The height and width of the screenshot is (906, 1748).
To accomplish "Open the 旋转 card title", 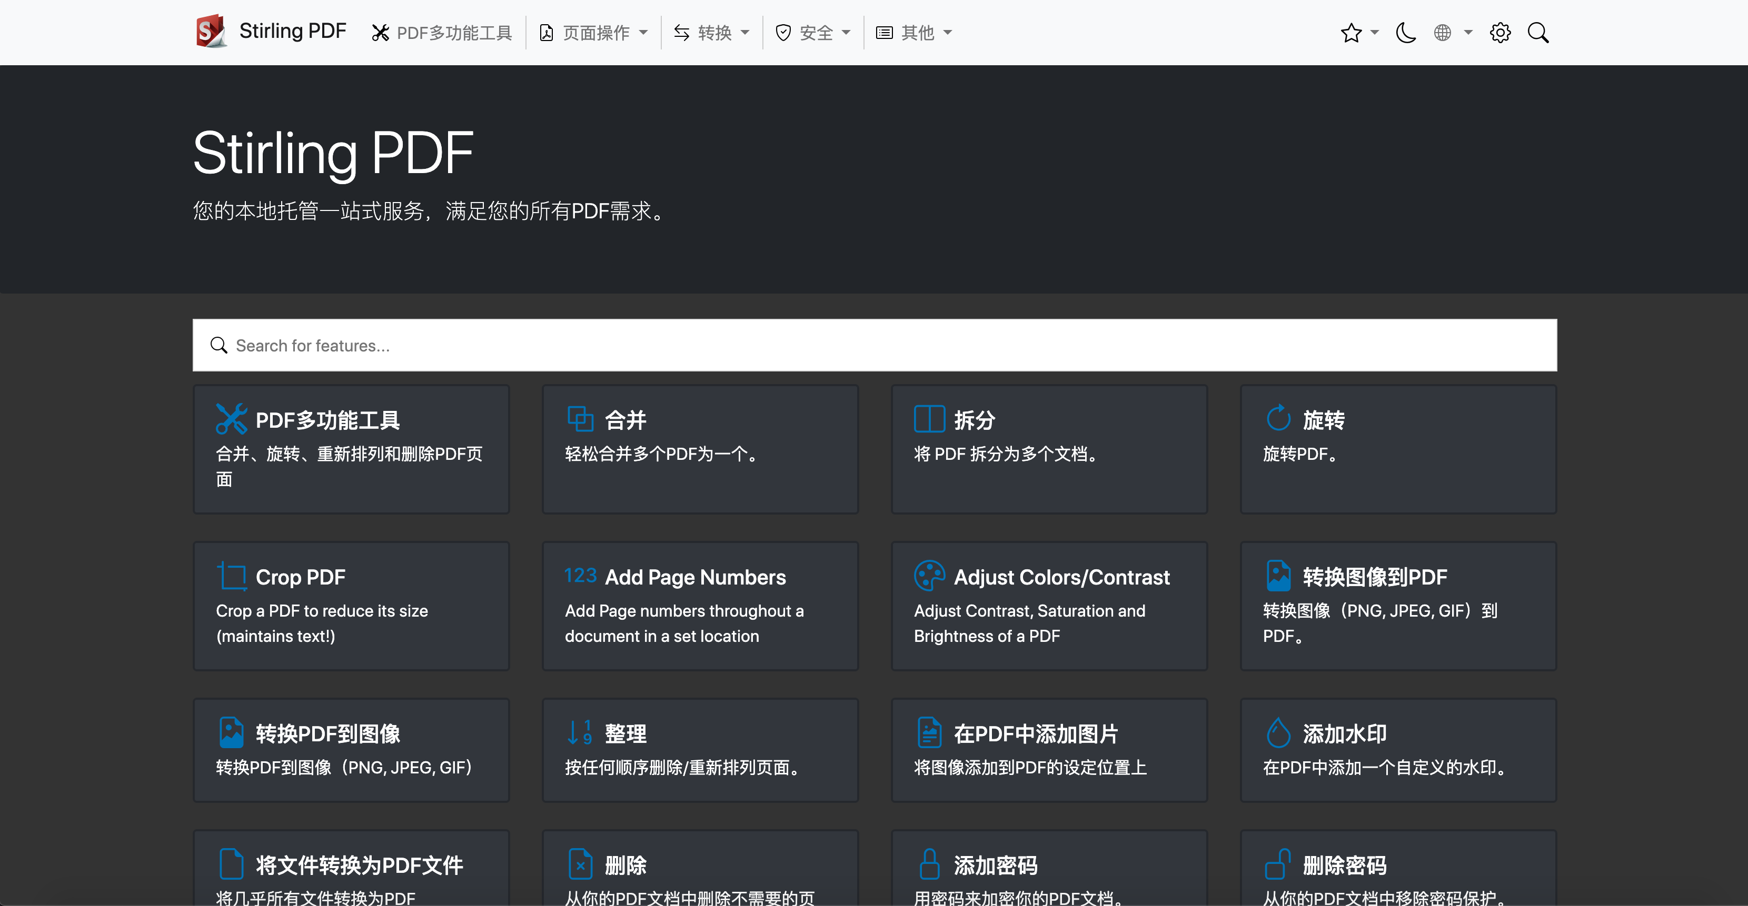I will point(1323,420).
